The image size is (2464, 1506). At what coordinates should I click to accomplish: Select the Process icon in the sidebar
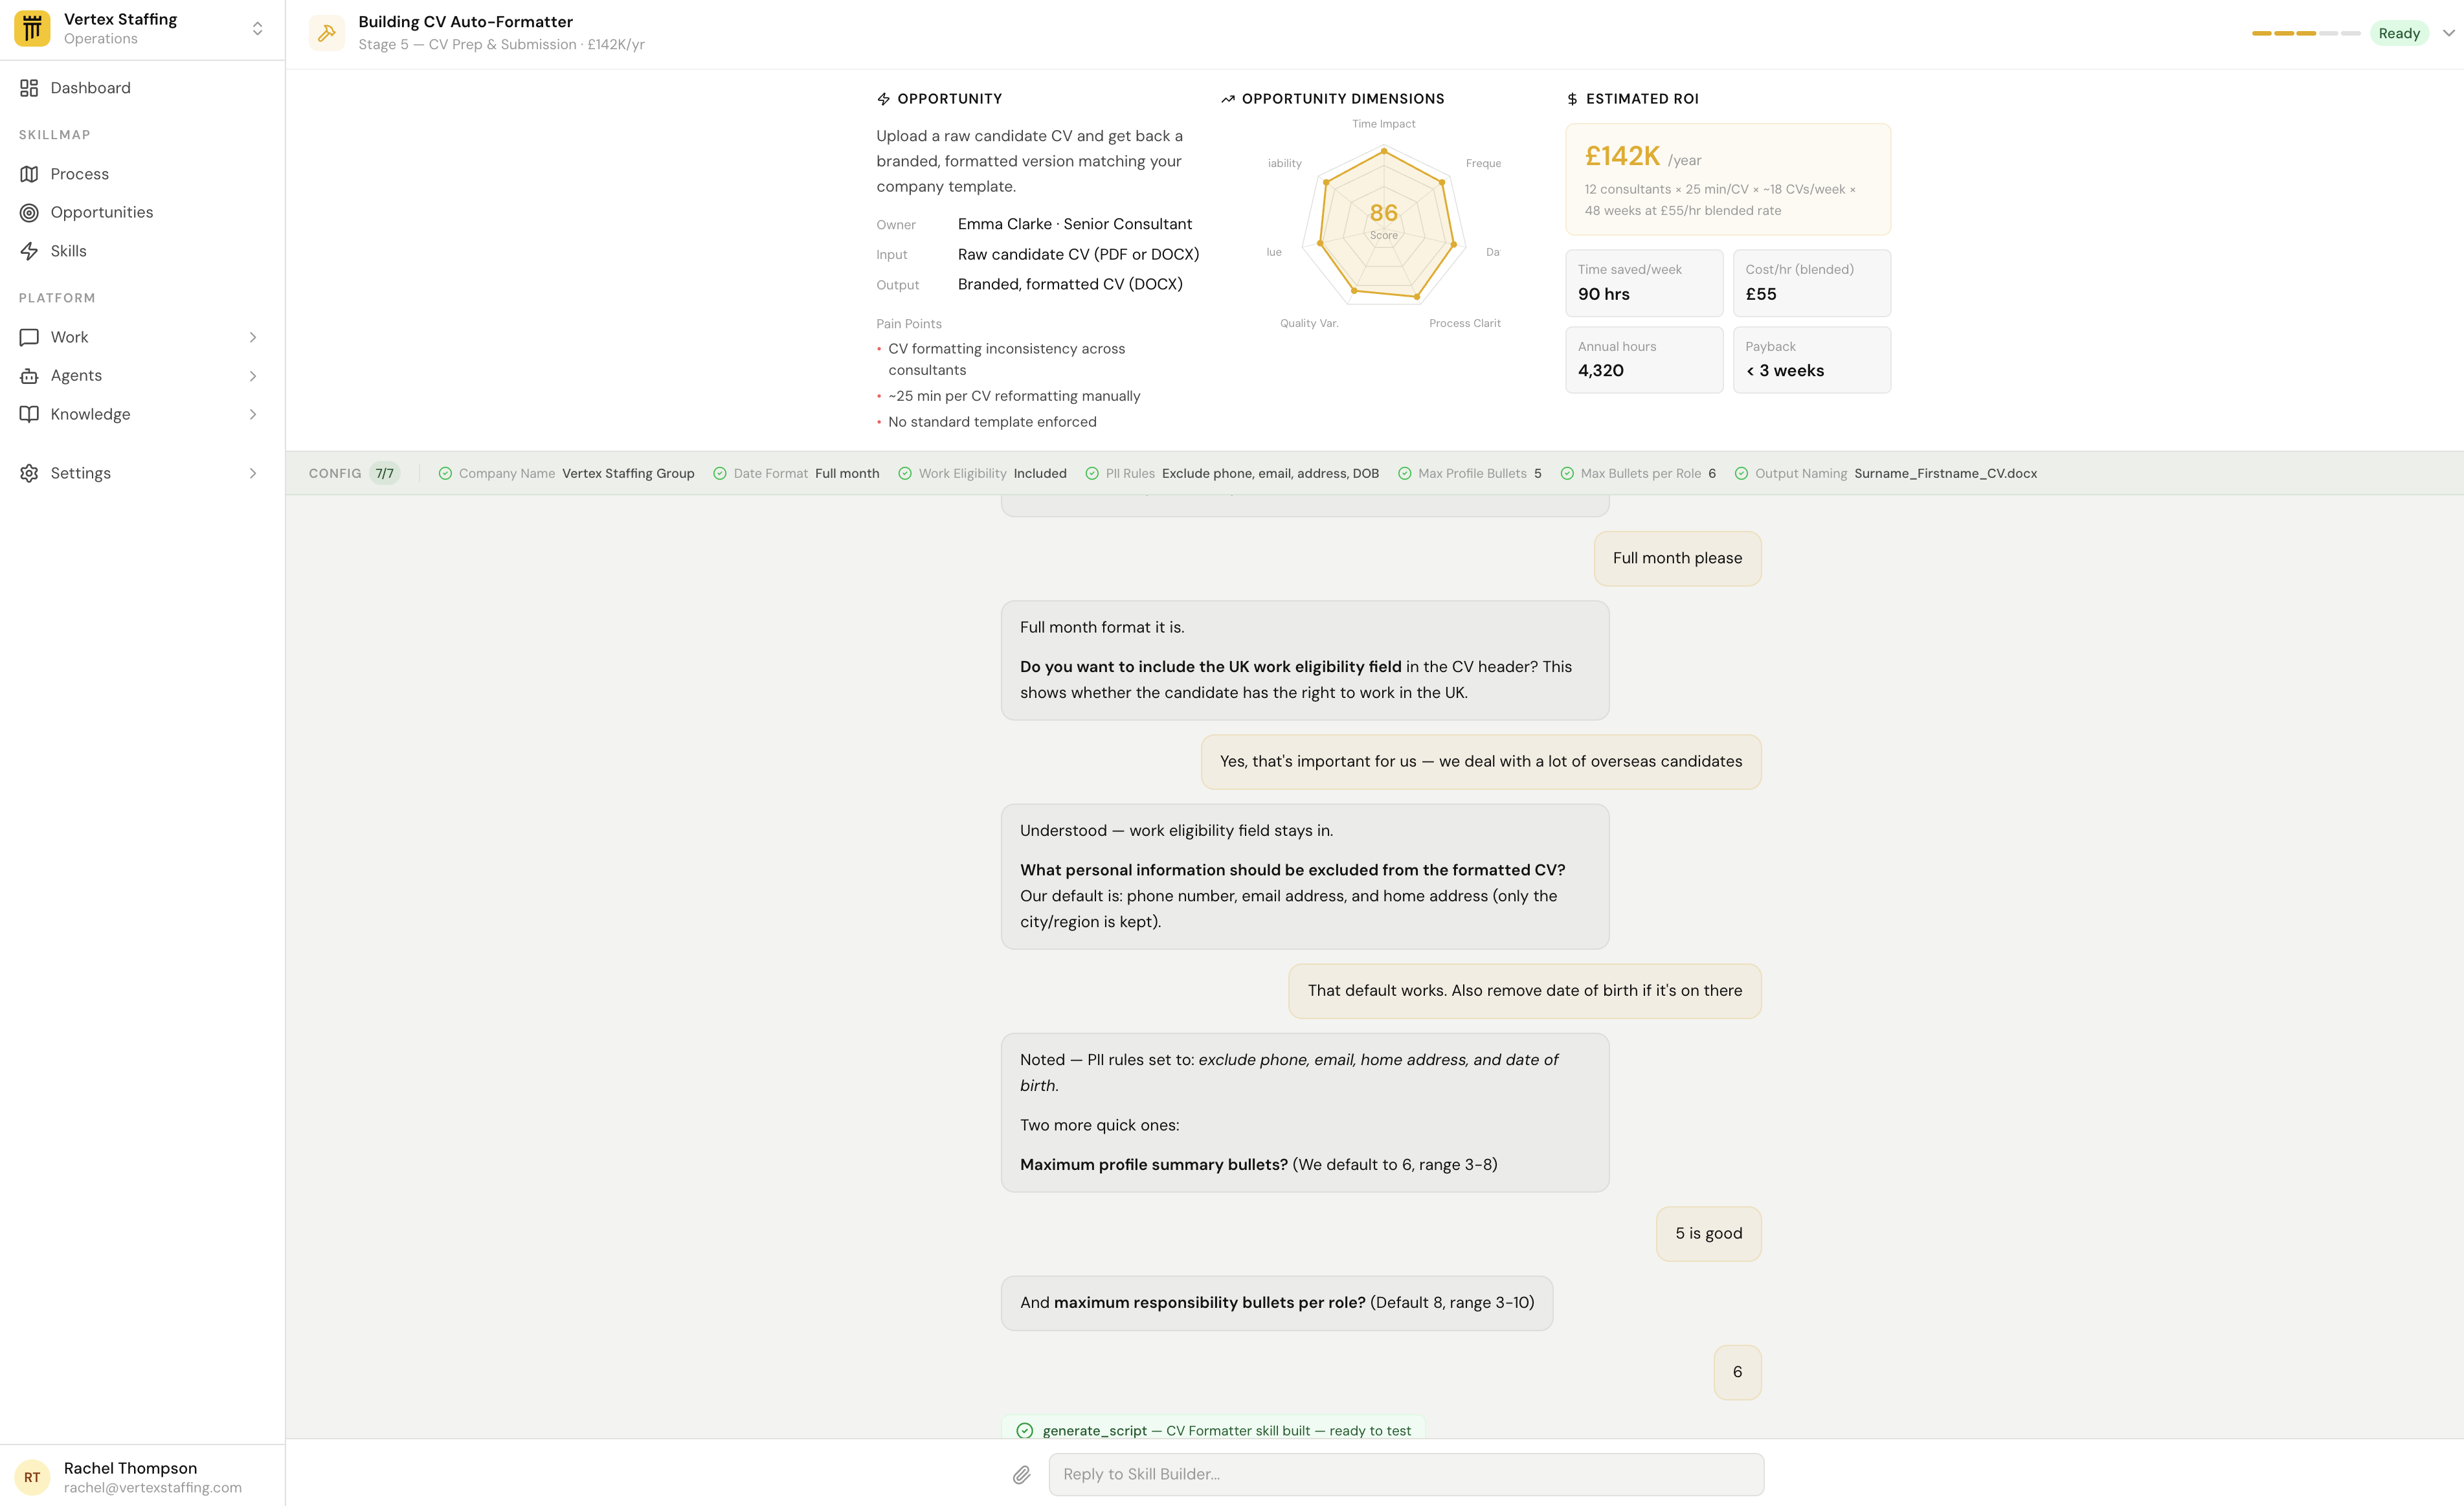(29, 173)
